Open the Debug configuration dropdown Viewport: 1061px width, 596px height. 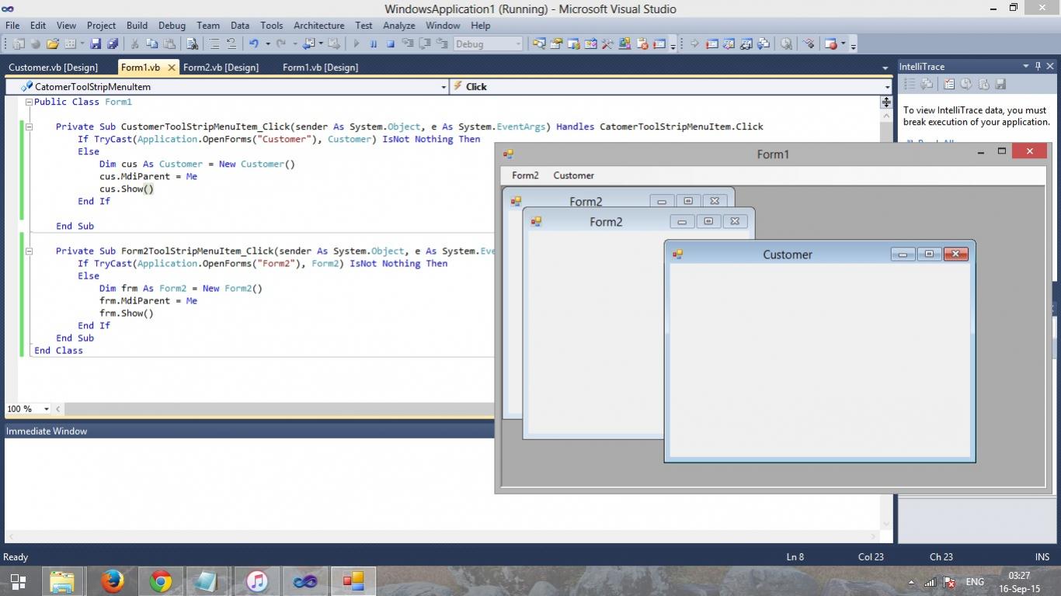coord(518,44)
